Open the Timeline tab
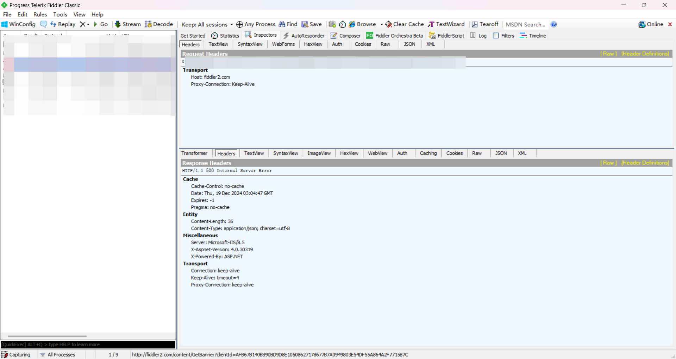 tap(533, 36)
